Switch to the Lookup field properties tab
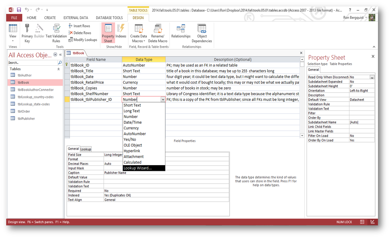Screen dimensions: 390x238 tap(86, 149)
